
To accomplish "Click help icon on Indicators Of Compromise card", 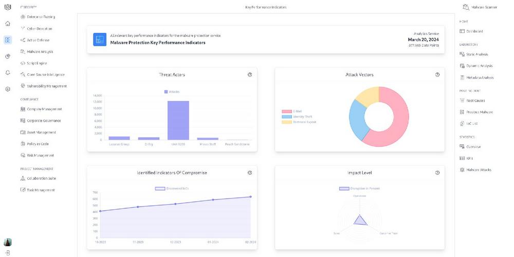I will coord(250,173).
